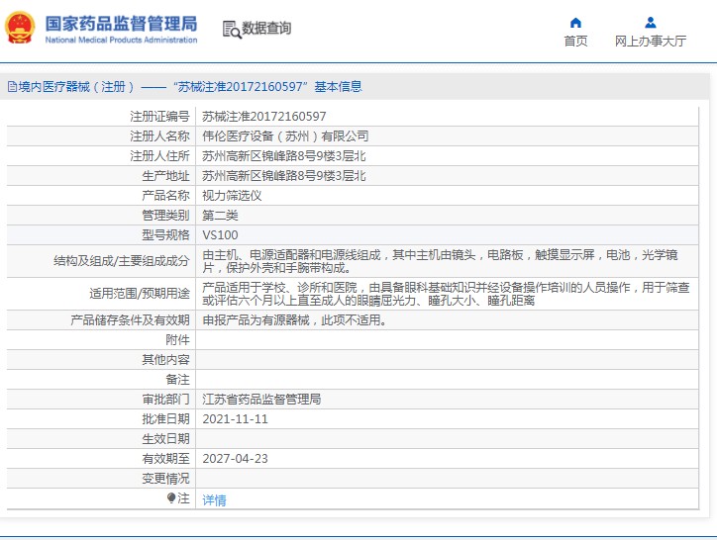Click the approval date 2021-11-11

pyautogui.click(x=235, y=419)
